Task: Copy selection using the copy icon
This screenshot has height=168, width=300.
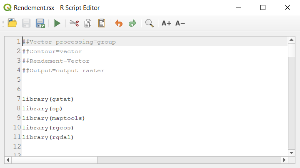Action: (88, 23)
